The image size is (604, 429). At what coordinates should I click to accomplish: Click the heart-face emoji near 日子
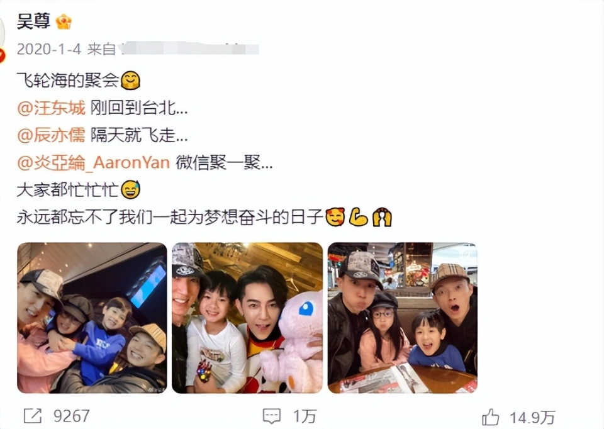335,217
